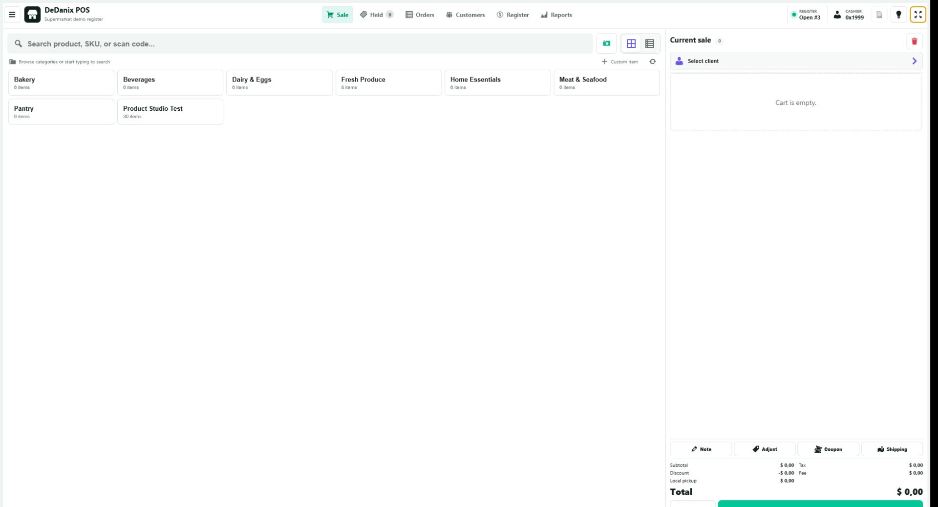Click the Tax label

[802, 466]
